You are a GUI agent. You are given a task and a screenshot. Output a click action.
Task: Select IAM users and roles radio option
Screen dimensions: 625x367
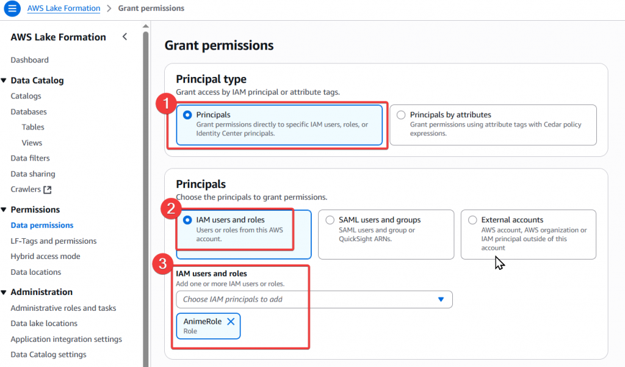coord(187,220)
